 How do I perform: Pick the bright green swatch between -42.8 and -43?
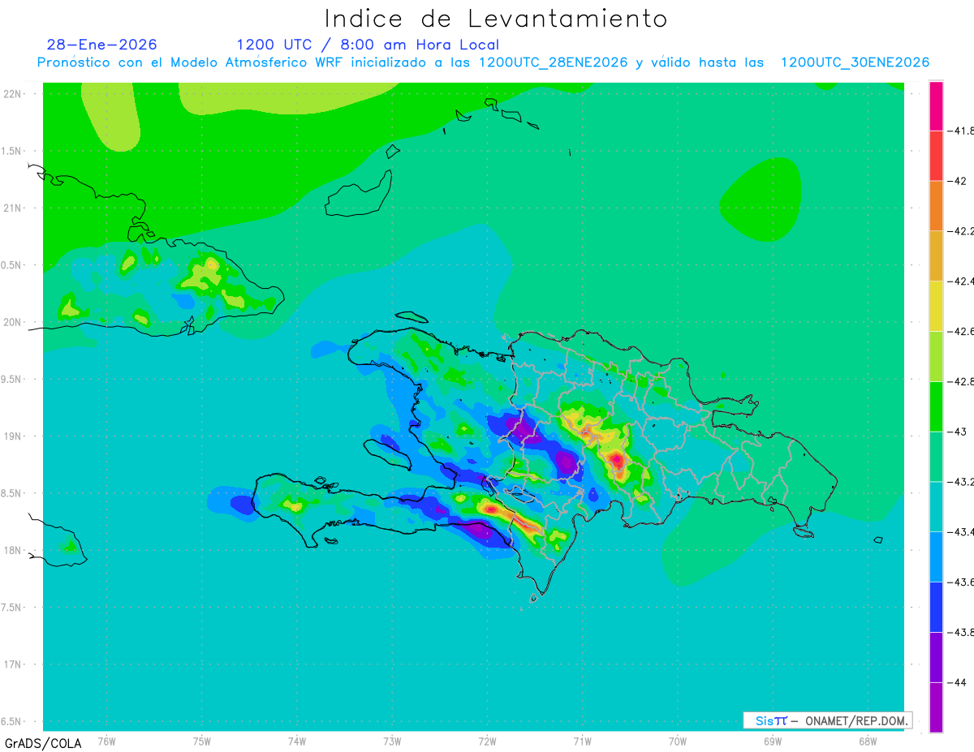[x=936, y=406]
